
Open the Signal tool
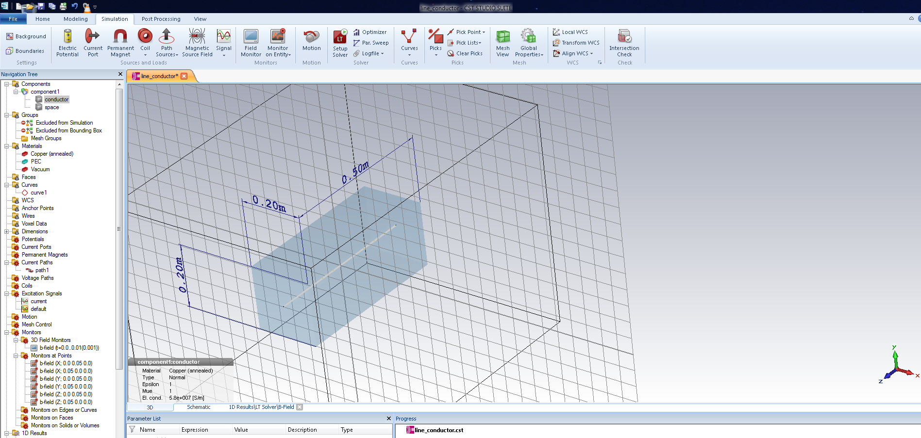tap(224, 43)
